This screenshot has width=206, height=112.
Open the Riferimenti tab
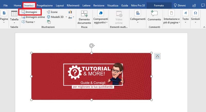pyautogui.click(x=73, y=5)
